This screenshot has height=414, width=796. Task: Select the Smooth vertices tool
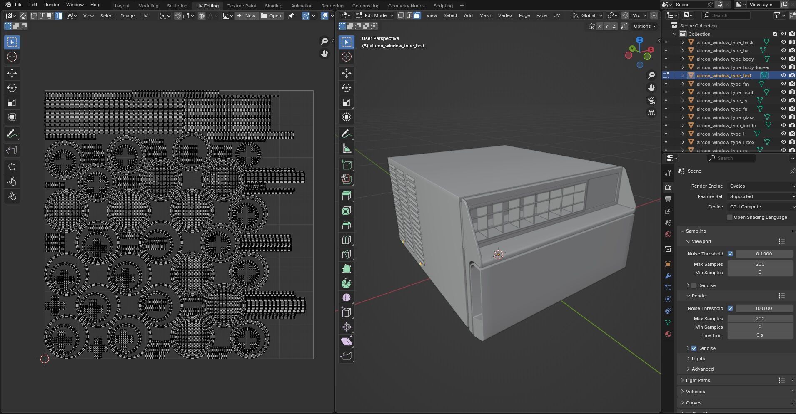click(x=347, y=298)
